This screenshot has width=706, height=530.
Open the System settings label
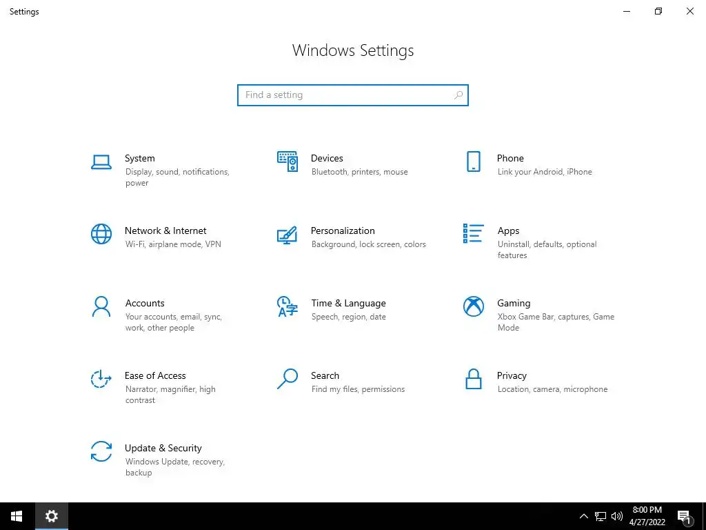[139, 158]
